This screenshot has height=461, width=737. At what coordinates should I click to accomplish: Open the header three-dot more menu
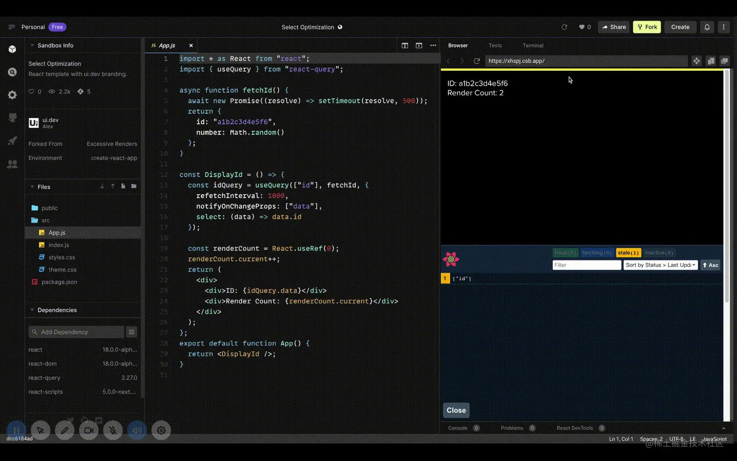point(724,27)
